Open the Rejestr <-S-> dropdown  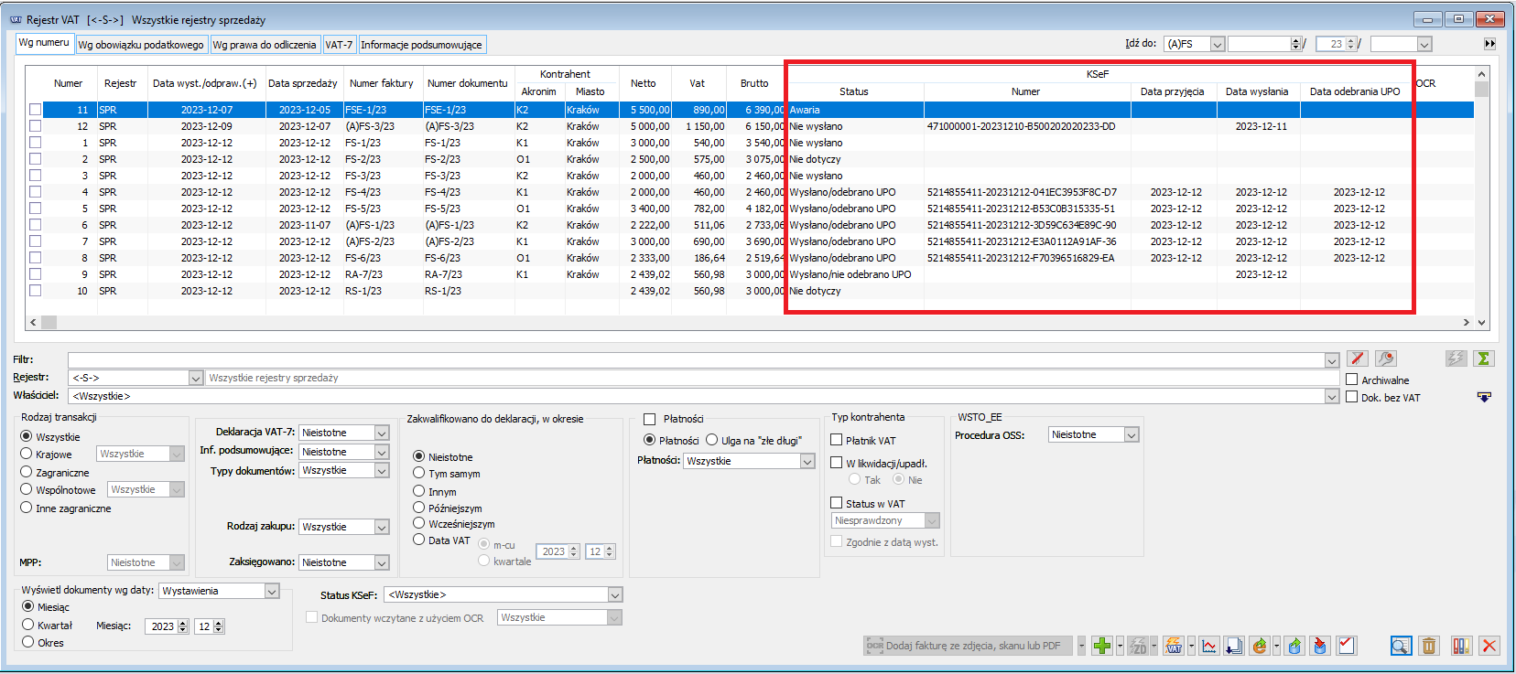pyautogui.click(x=196, y=378)
